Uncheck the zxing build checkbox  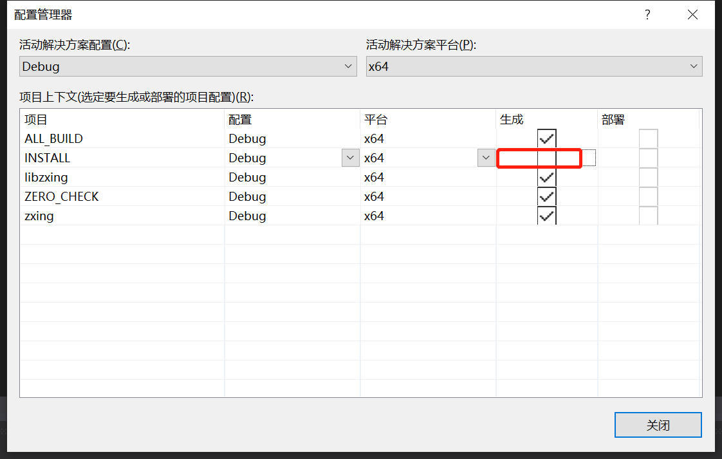click(546, 216)
